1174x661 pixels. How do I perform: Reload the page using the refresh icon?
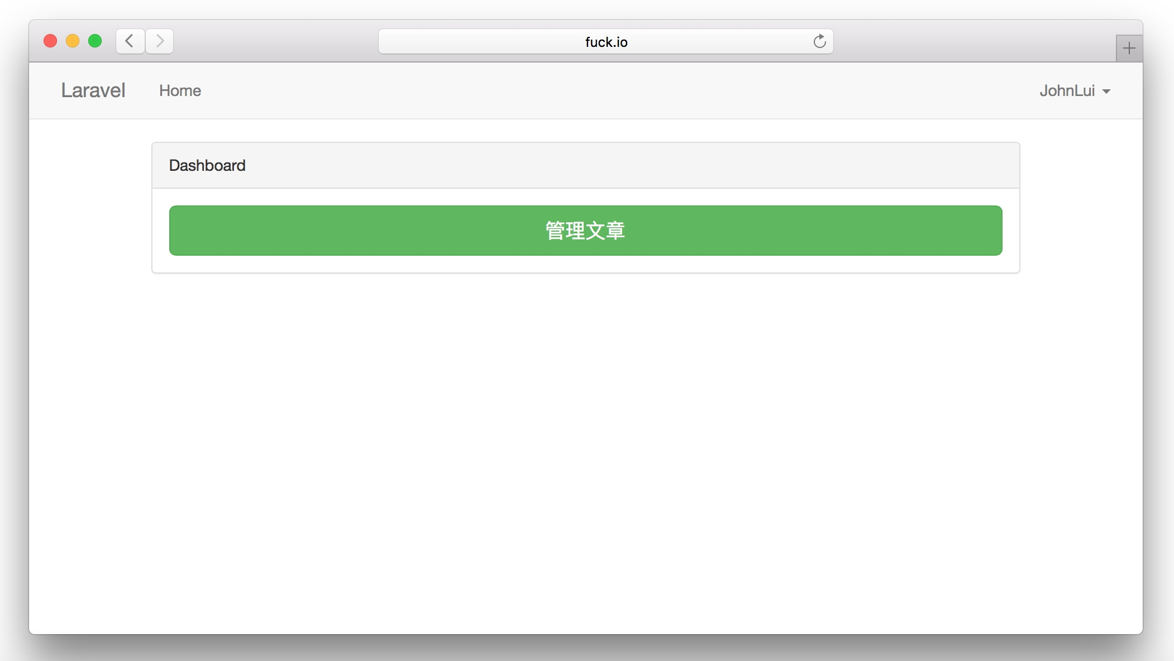(x=819, y=41)
